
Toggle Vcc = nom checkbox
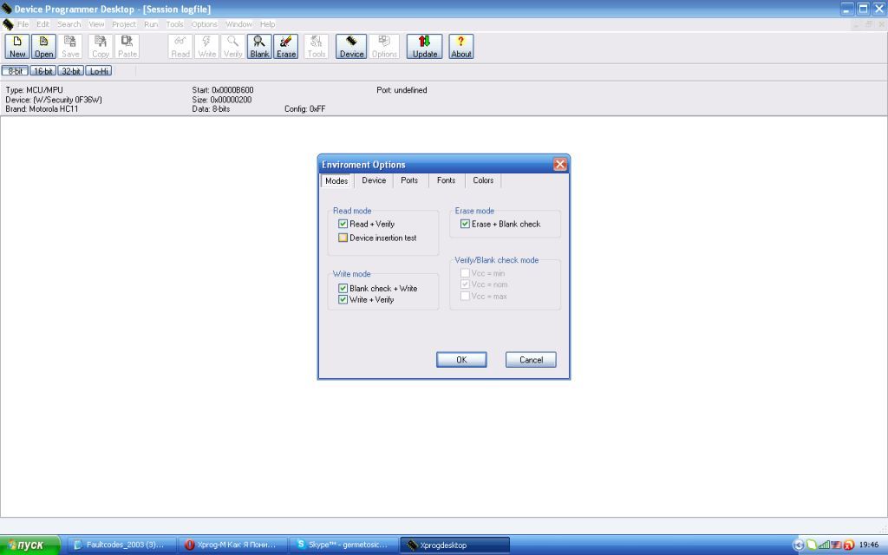(x=465, y=284)
